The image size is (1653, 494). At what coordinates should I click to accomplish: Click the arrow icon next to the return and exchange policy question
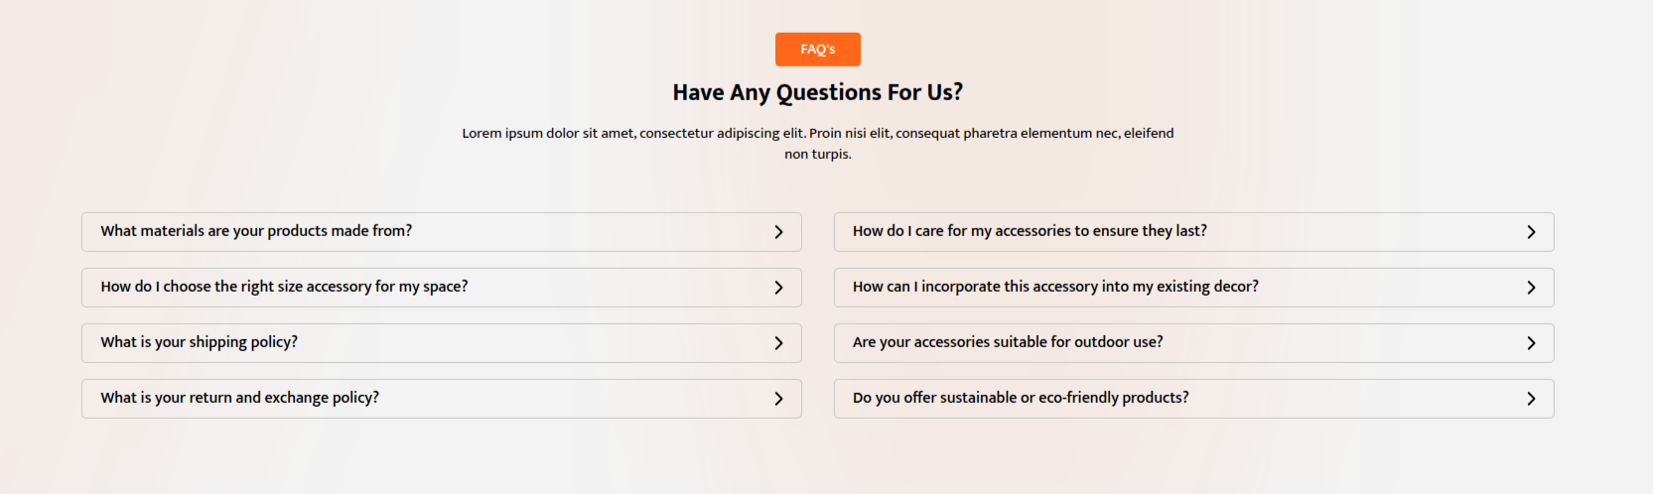pos(778,399)
